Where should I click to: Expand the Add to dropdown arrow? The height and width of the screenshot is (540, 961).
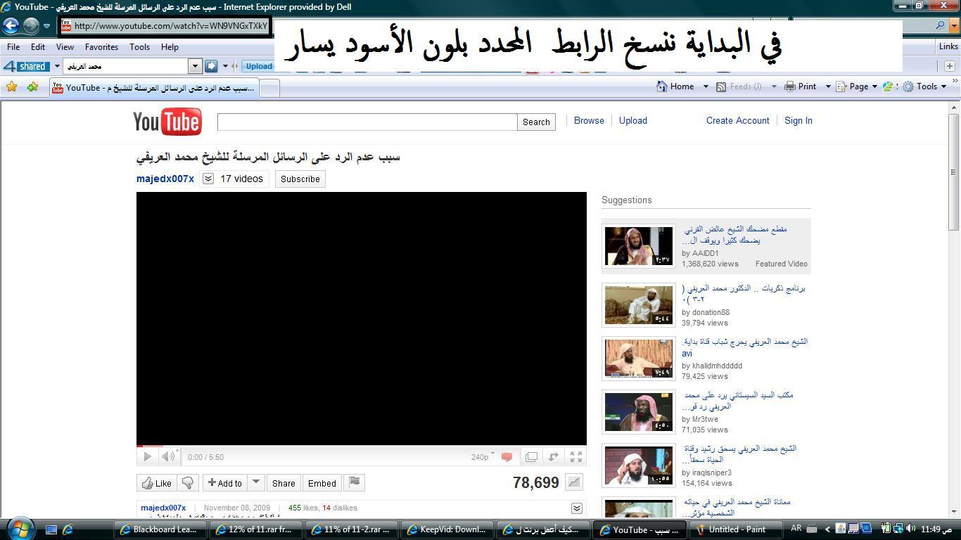(256, 482)
